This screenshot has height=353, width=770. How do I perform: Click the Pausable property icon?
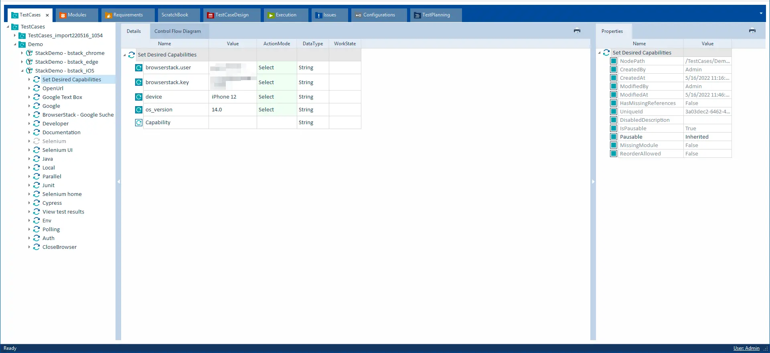pyautogui.click(x=613, y=137)
